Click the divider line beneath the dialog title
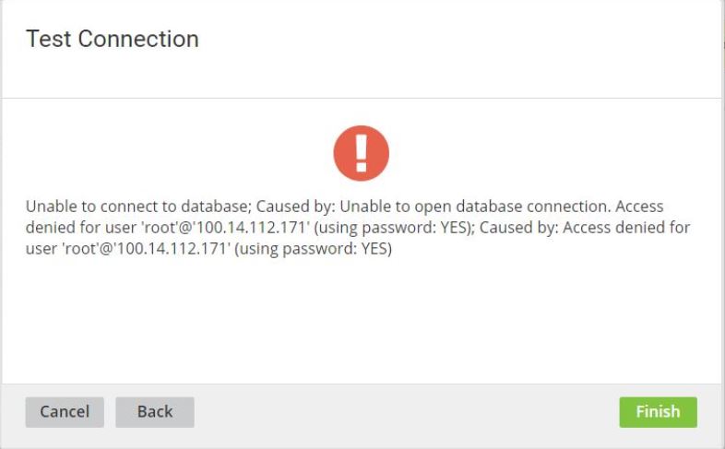Screen dimensions: 725x449 pos(362,98)
